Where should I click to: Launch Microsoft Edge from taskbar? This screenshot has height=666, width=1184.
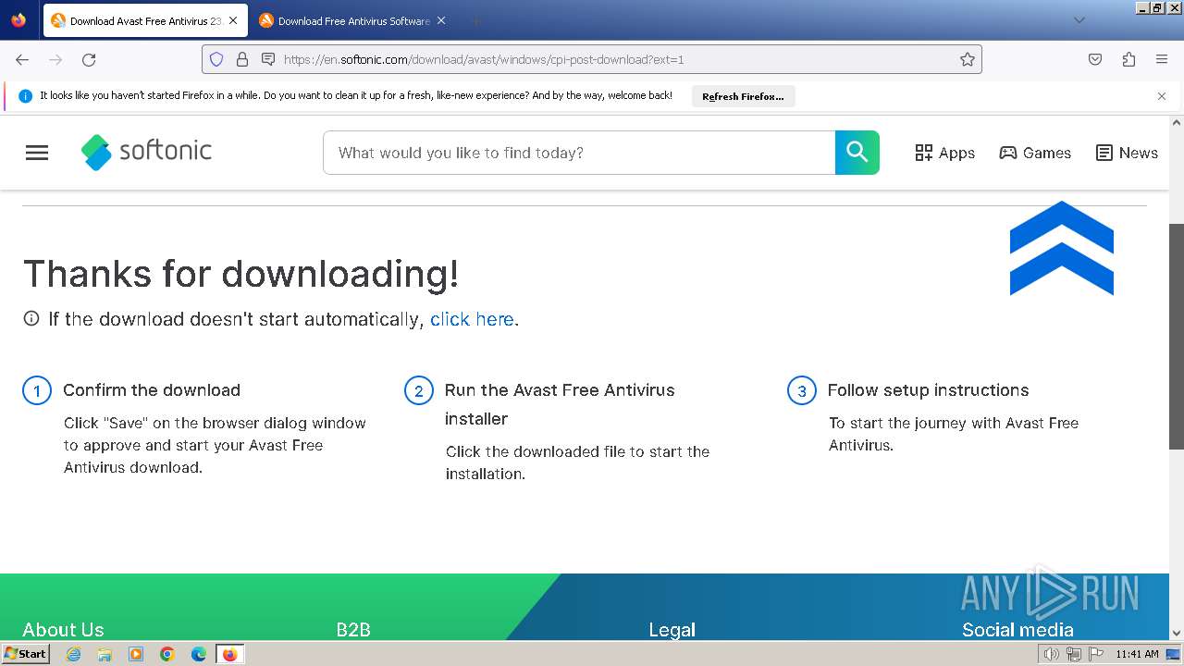tap(199, 654)
